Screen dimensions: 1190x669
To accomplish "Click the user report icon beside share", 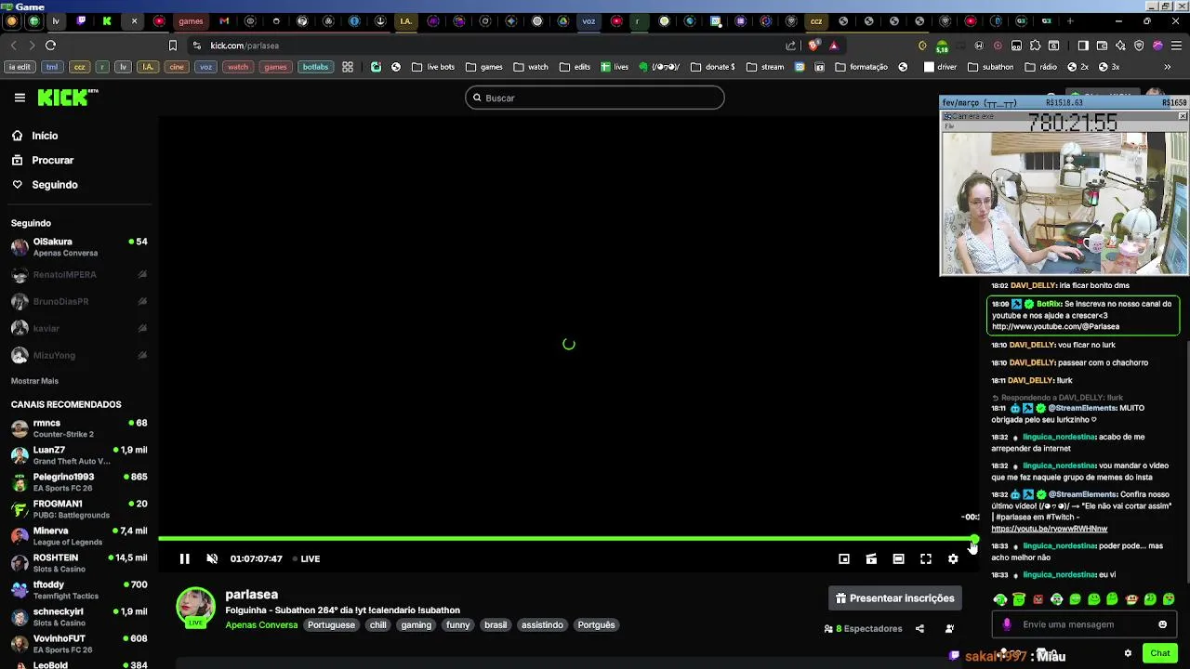I will point(949,629).
